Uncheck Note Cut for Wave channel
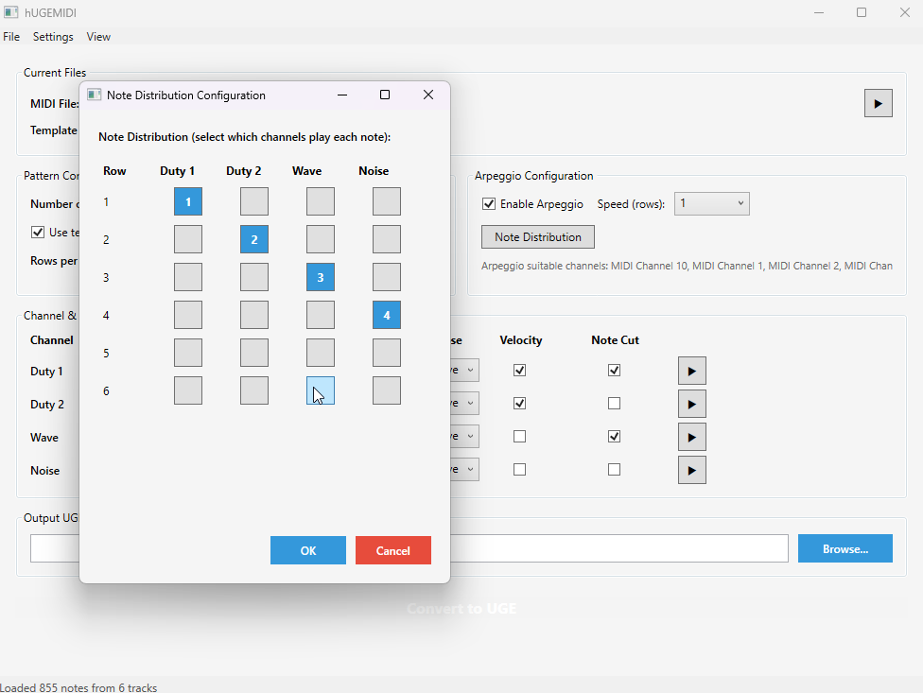Image resolution: width=923 pixels, height=693 pixels. pyautogui.click(x=614, y=437)
